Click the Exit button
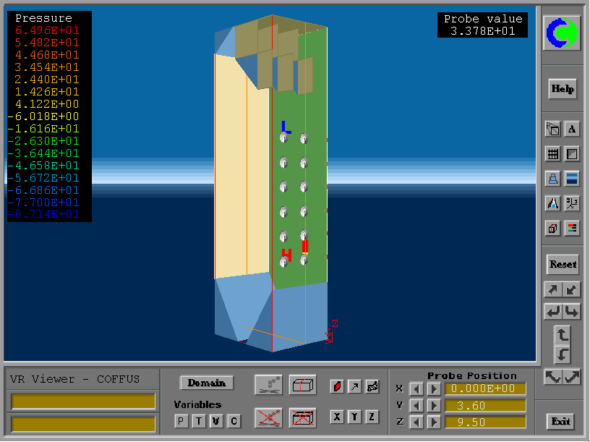 [x=561, y=421]
